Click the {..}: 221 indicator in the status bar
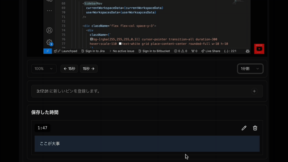This screenshot has height=162, width=288. point(231,51)
